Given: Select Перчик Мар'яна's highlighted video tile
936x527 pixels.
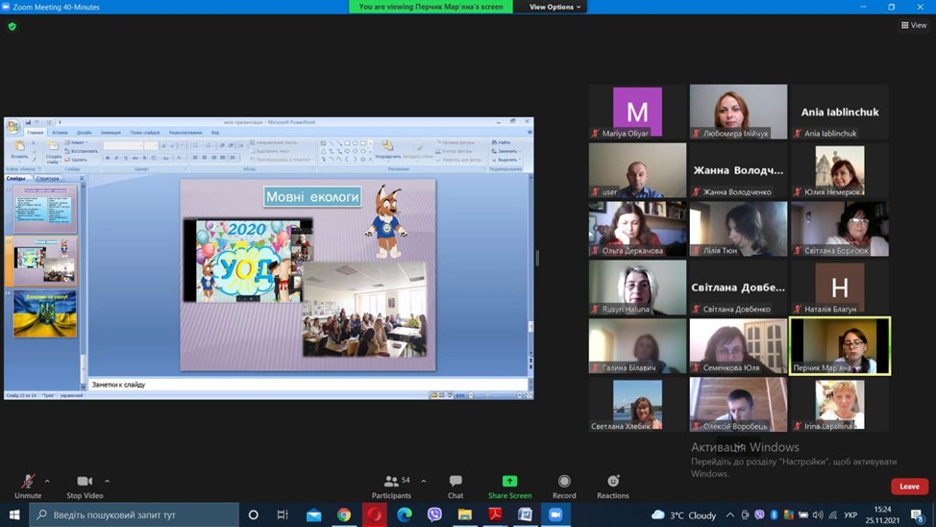Looking at the screenshot, I should 839,345.
